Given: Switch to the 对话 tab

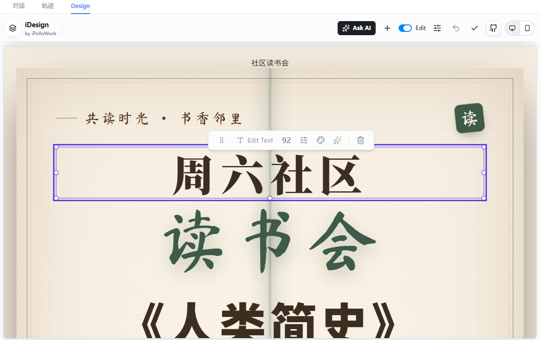Looking at the screenshot, I should pos(19,6).
